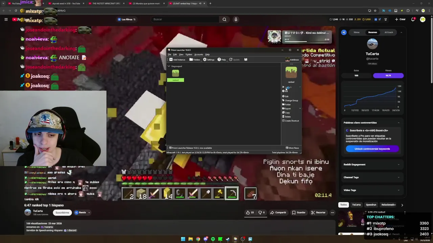The width and height of the screenshot is (433, 243).
Task: Open the Remix dropdown arrow
Action: (89, 213)
